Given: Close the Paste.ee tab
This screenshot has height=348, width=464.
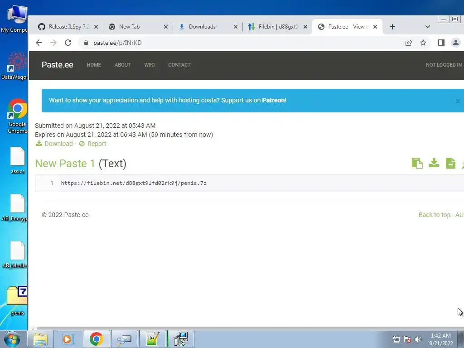Looking at the screenshot, I should tap(375, 27).
